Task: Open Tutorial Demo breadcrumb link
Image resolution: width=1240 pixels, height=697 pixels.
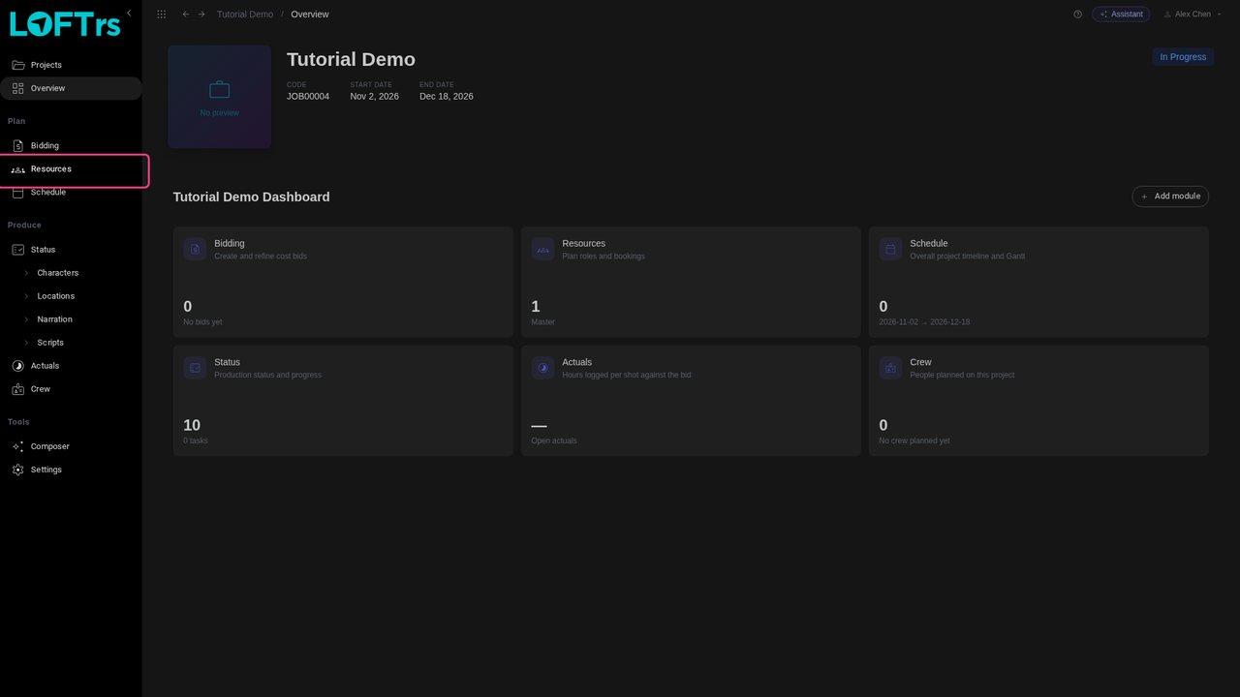Action: pos(245,15)
